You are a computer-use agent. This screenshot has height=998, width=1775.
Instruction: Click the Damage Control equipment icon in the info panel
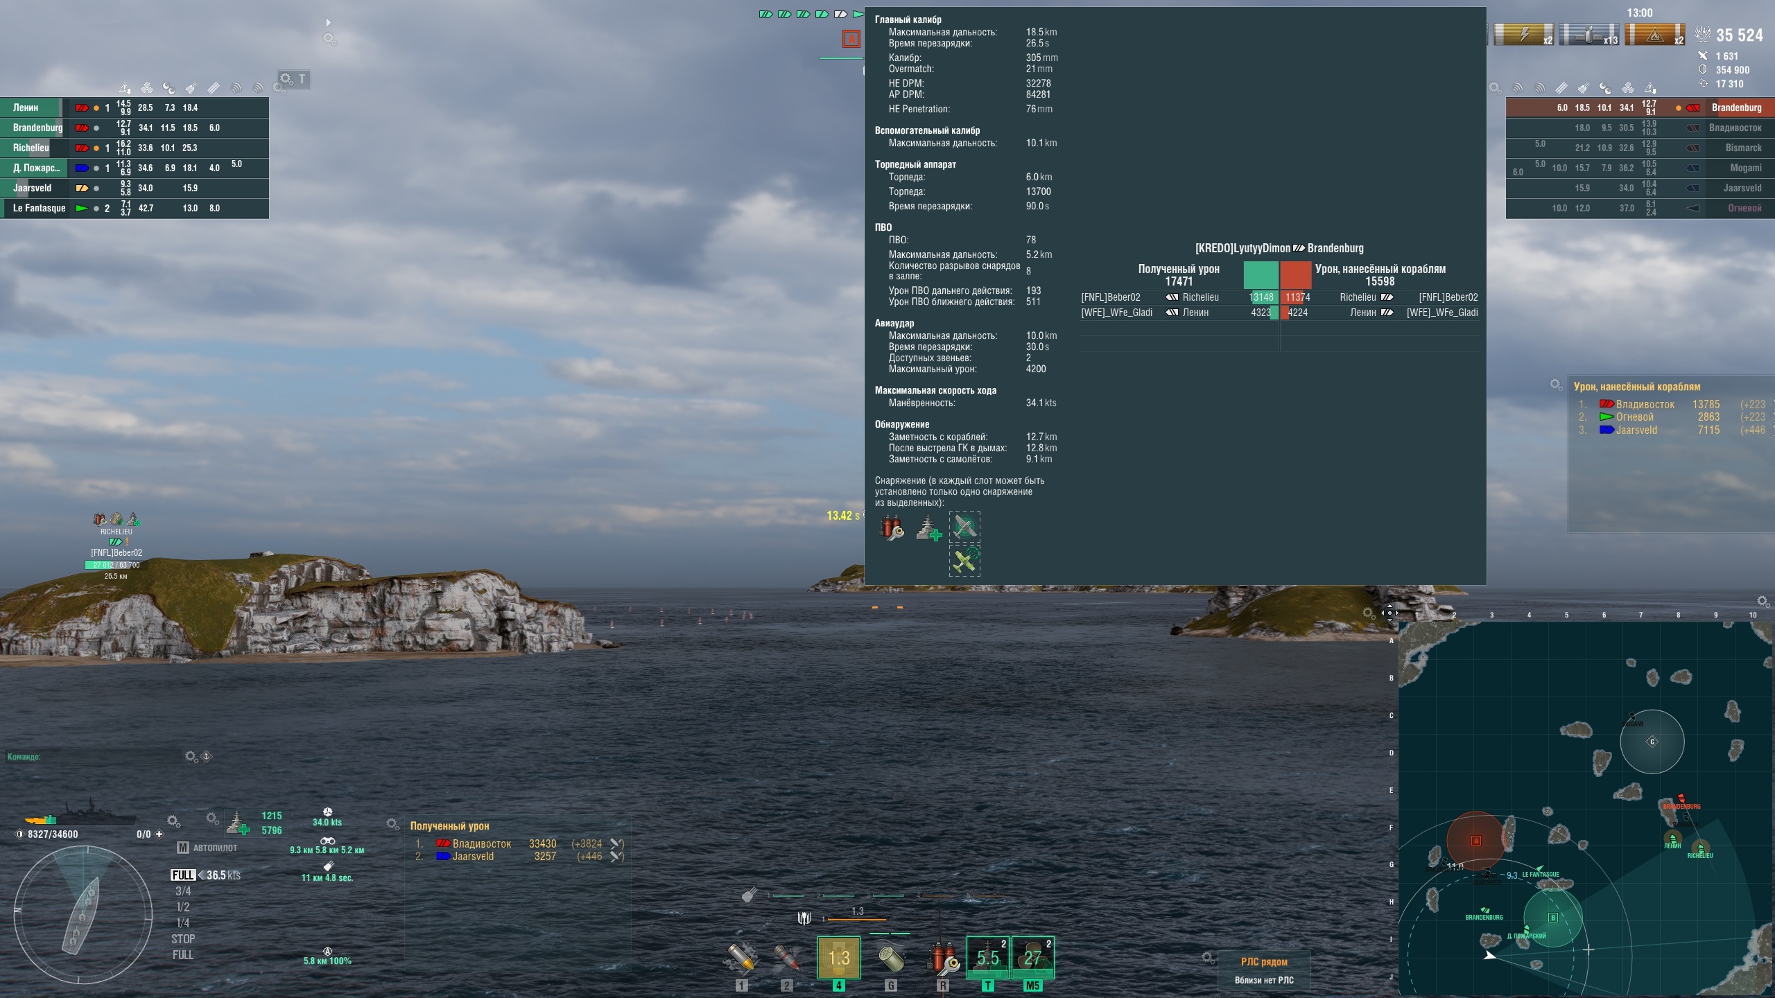(892, 528)
